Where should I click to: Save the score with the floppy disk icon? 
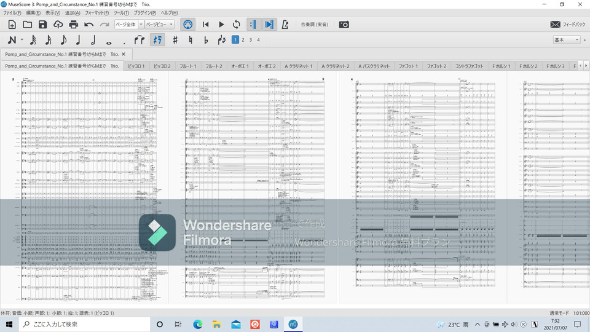pos(42,25)
